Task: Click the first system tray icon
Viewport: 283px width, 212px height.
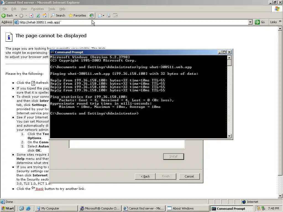Action: pos(258,208)
